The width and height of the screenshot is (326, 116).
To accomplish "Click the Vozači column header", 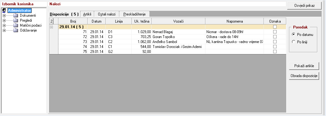I will pos(178,21).
